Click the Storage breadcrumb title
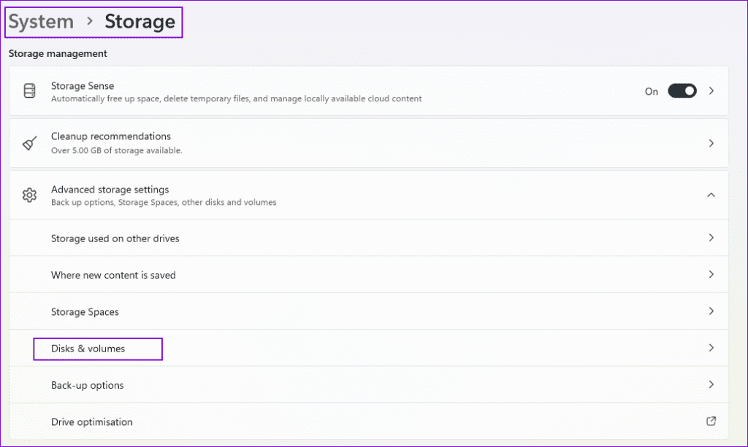The image size is (748, 447). pyautogui.click(x=140, y=22)
